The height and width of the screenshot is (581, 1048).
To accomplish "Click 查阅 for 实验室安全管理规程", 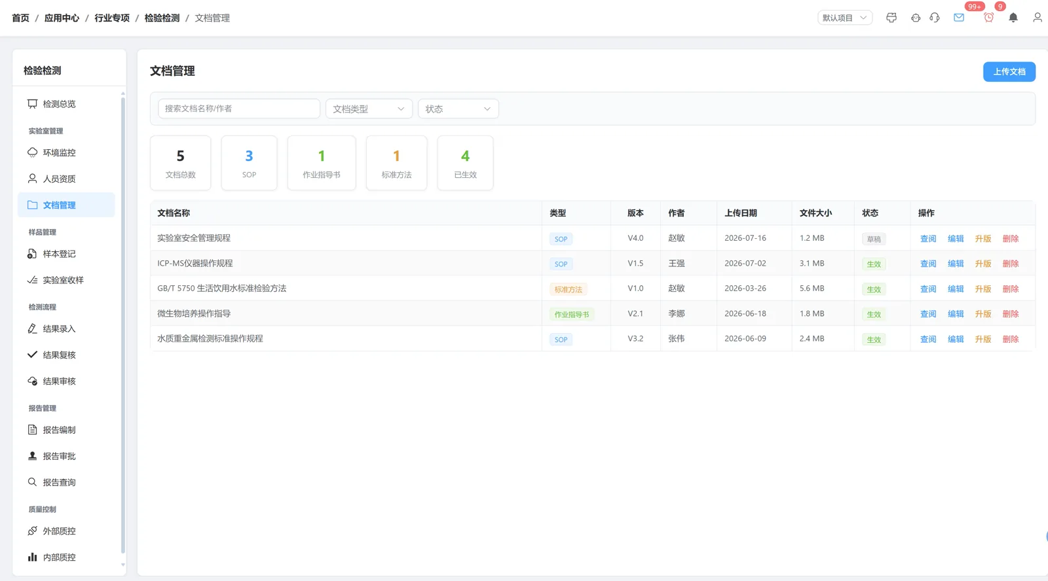I will tap(928, 239).
